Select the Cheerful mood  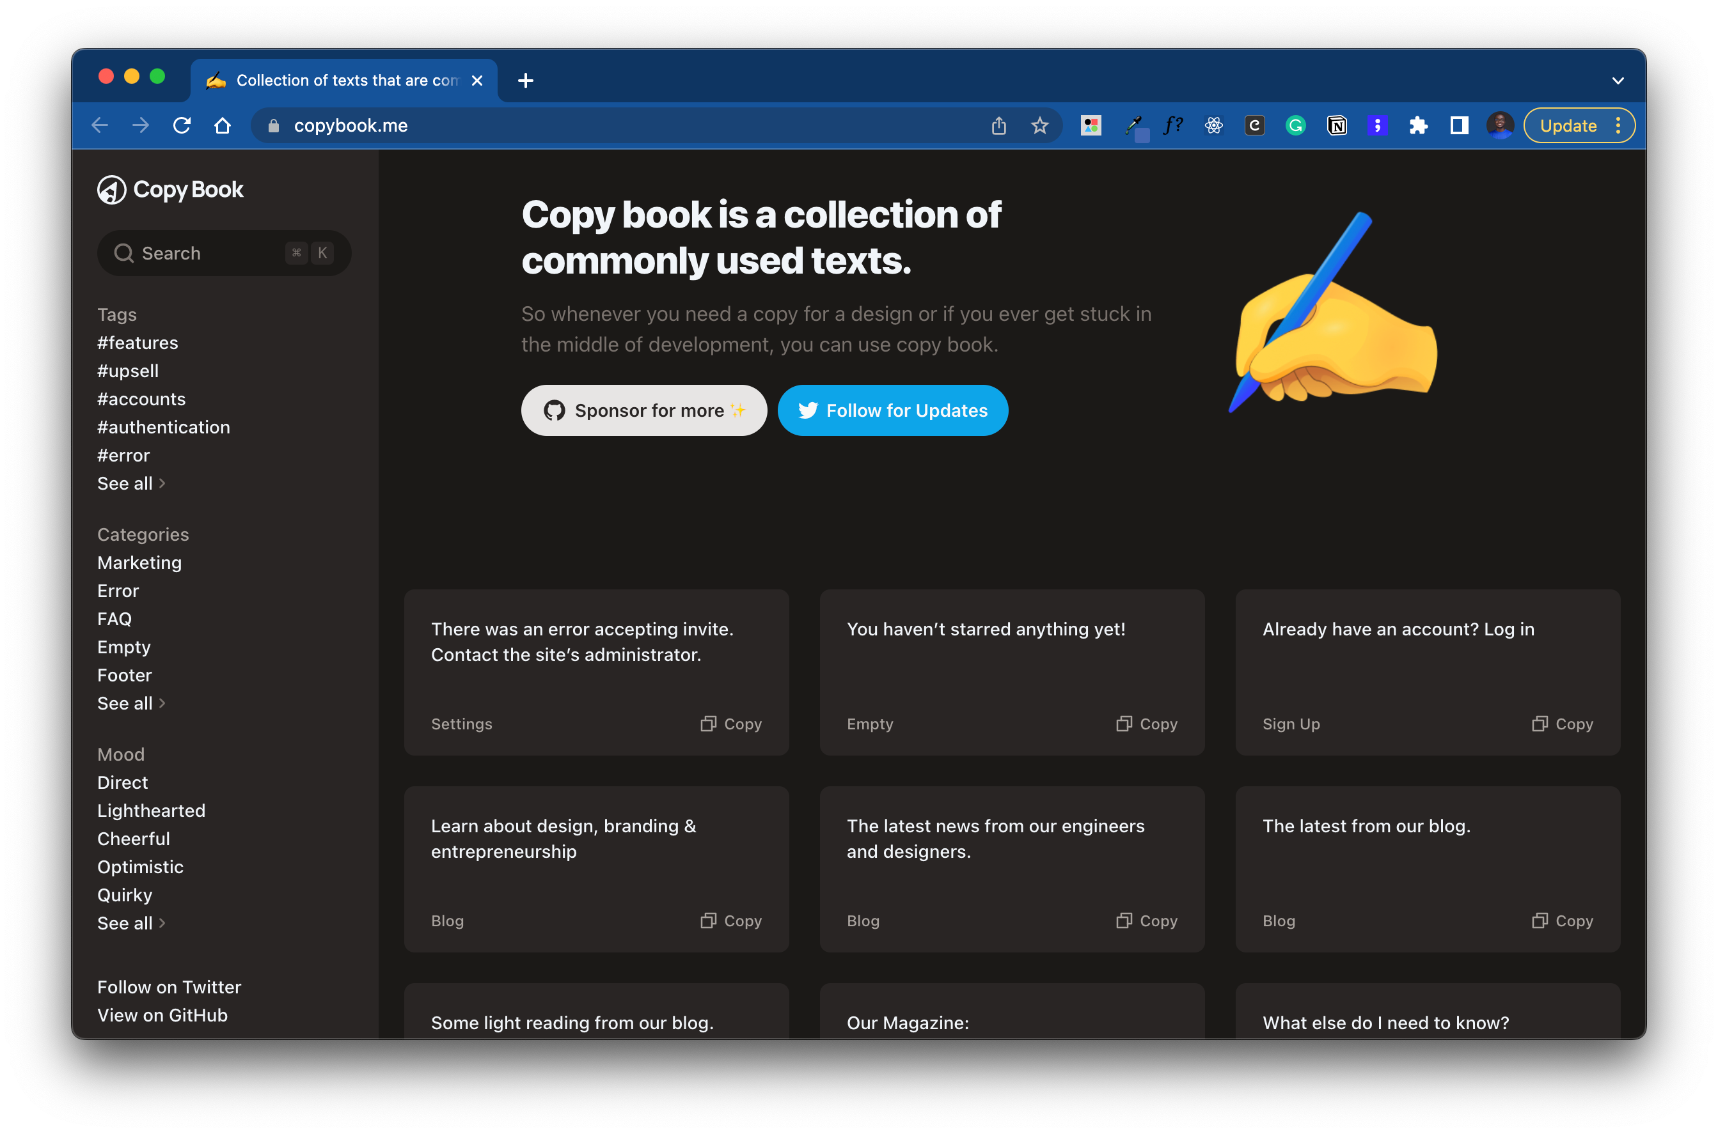(x=134, y=838)
